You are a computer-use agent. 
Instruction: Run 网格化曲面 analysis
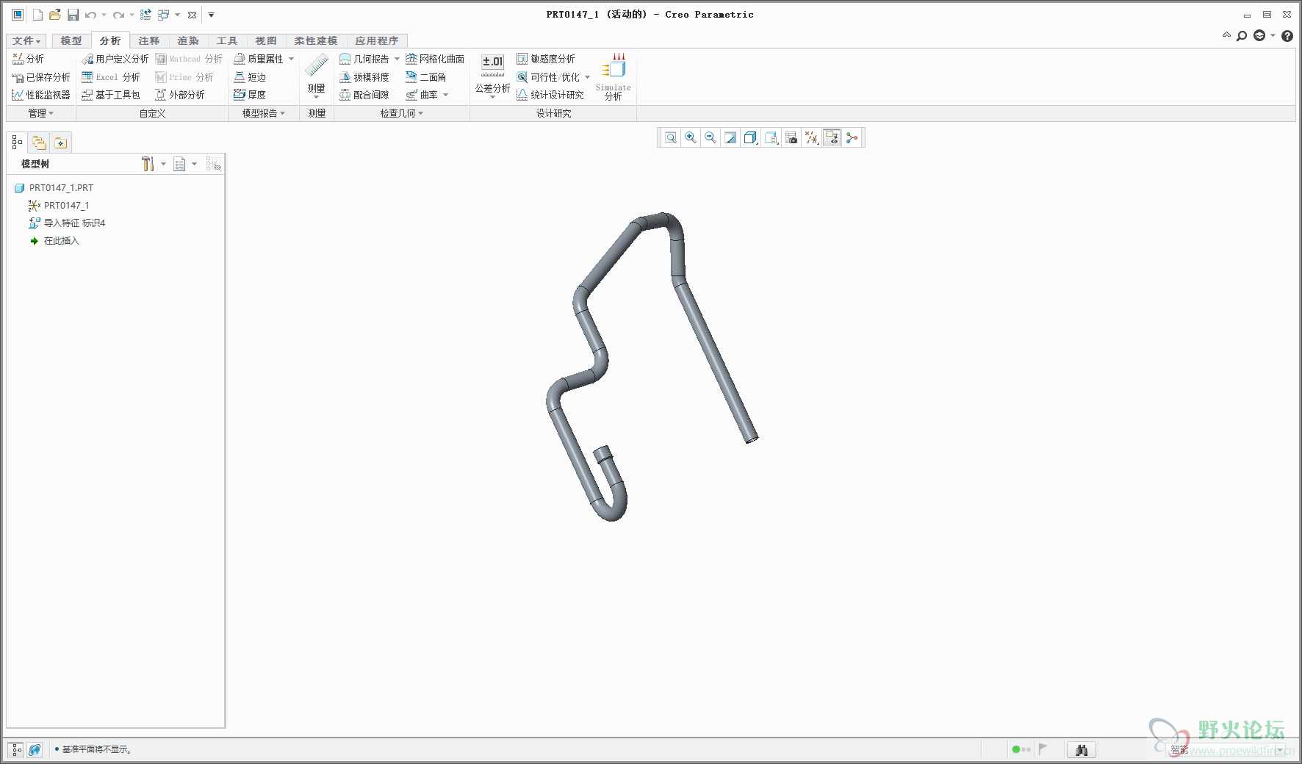[435, 59]
